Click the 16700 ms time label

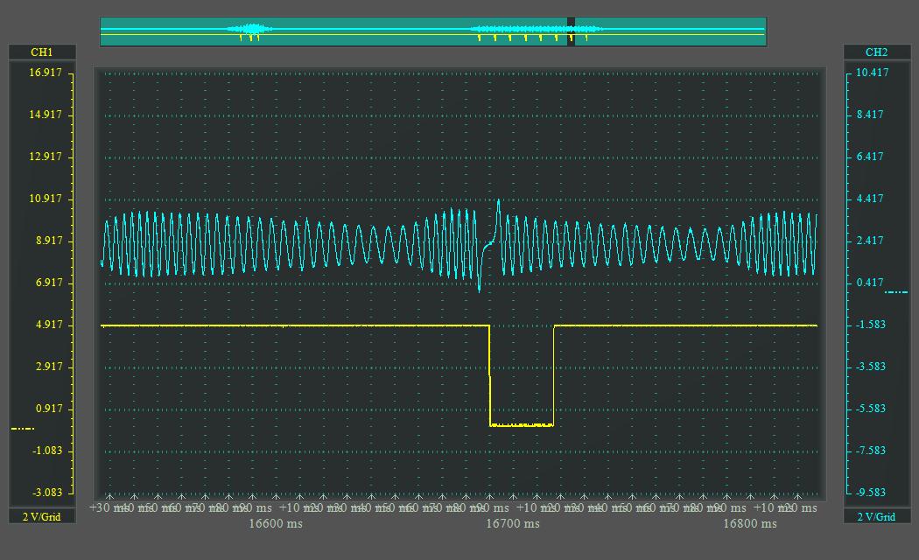coord(513,524)
